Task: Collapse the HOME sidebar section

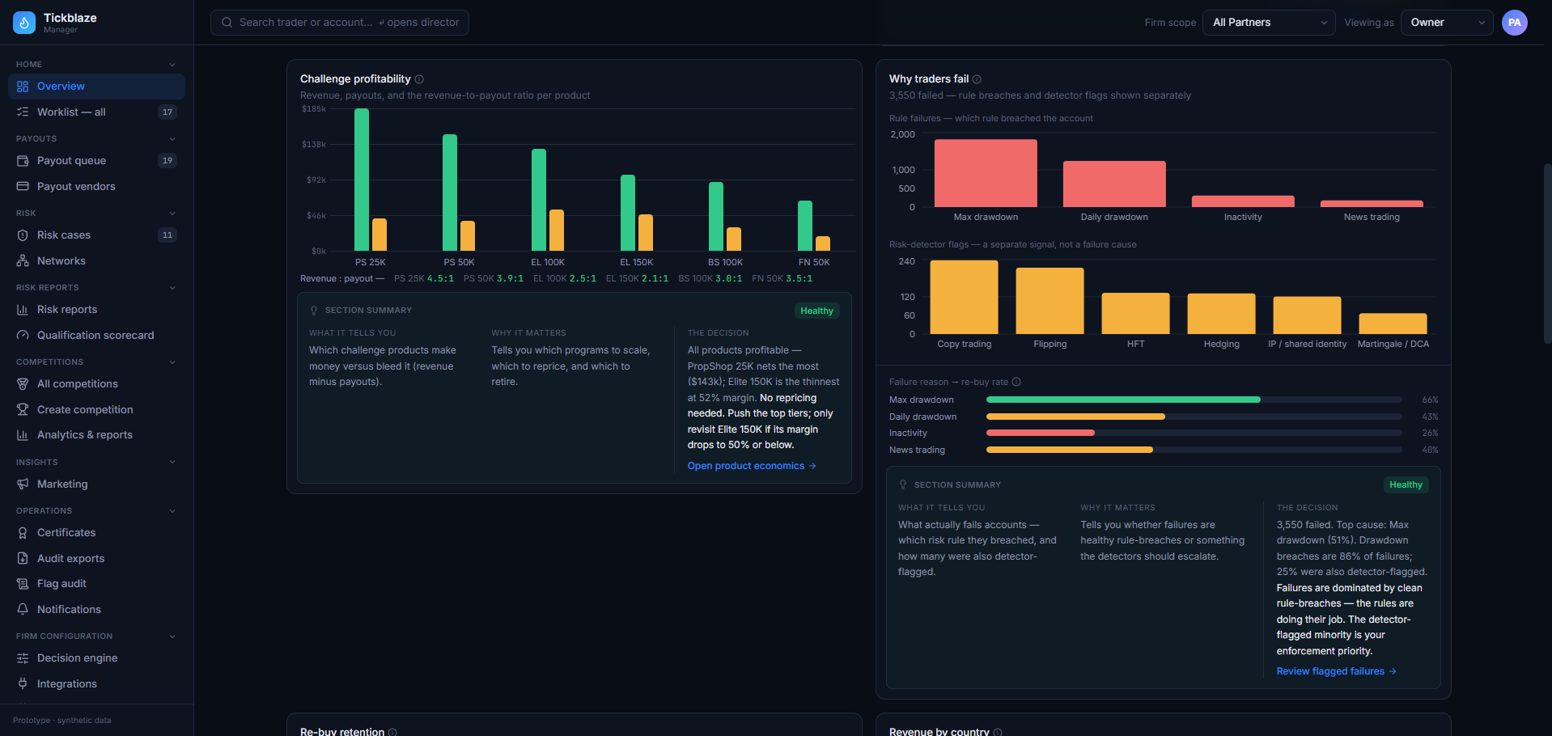Action: click(x=172, y=65)
